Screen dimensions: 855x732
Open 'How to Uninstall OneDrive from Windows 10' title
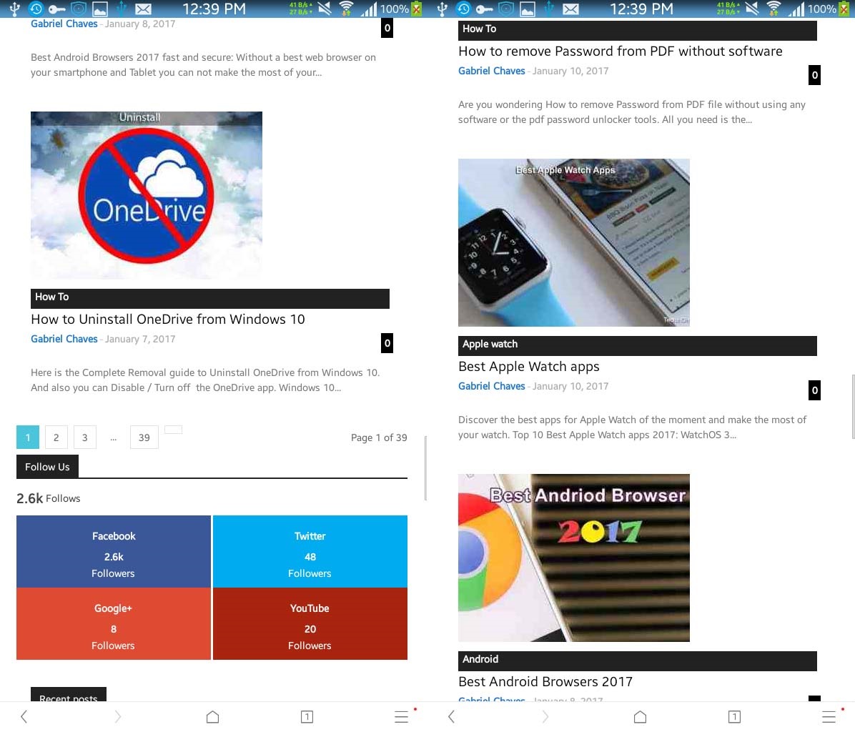click(168, 320)
